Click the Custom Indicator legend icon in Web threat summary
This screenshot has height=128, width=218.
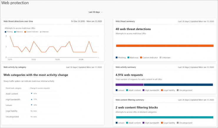(x=141, y=58)
